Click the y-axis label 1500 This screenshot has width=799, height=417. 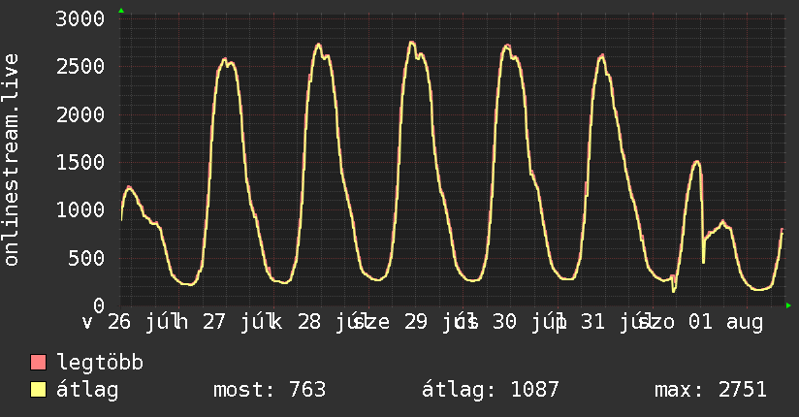click(x=80, y=163)
